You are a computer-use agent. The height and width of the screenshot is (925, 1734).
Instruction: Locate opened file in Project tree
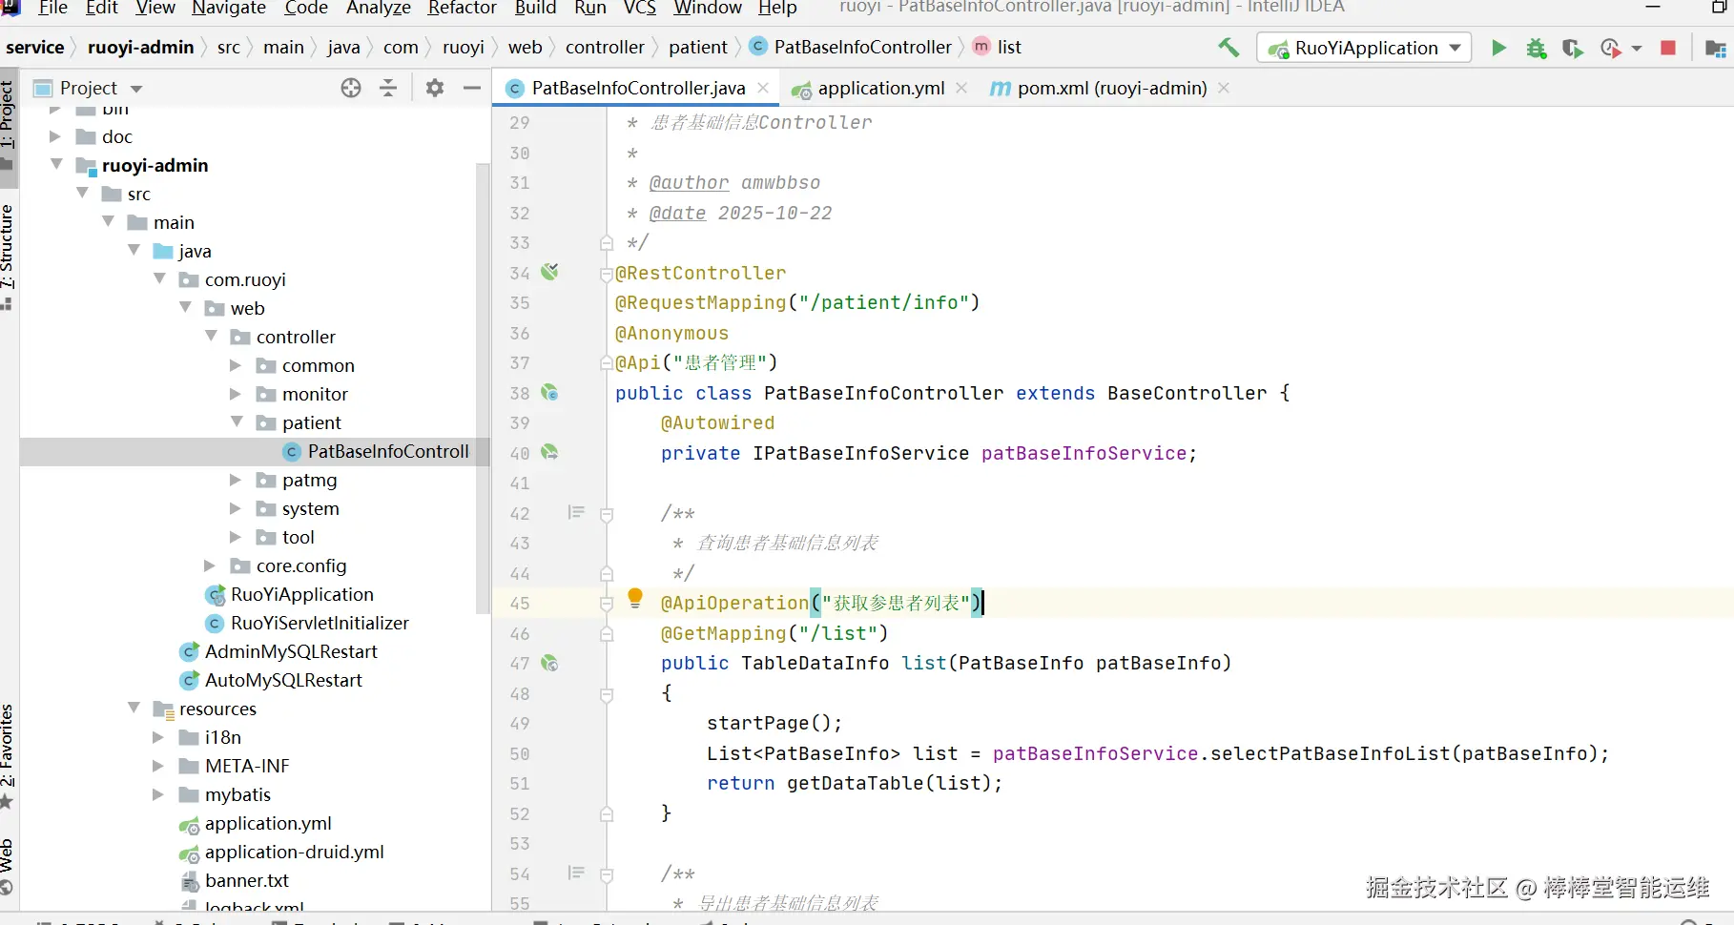pyautogui.click(x=351, y=88)
